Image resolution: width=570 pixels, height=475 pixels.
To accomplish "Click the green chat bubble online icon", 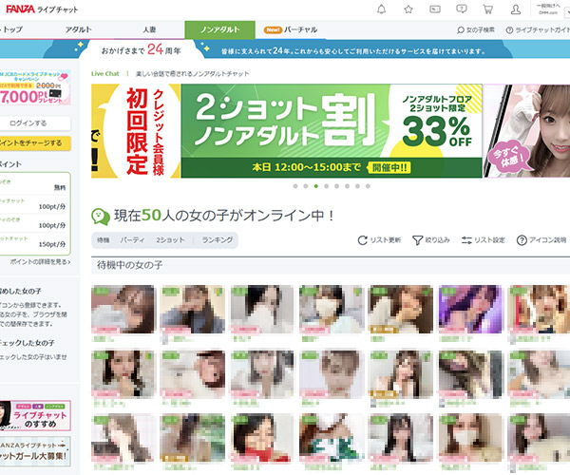I will [101, 217].
